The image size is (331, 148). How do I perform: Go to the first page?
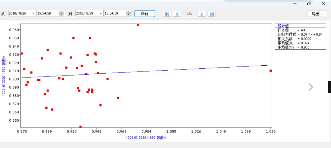point(167,14)
